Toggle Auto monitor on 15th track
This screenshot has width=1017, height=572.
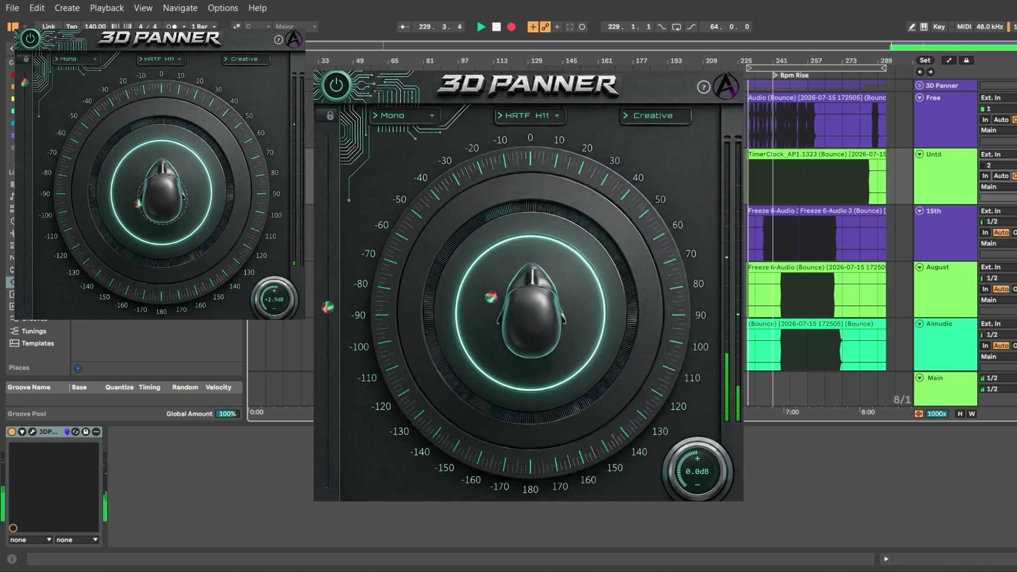[1001, 233]
